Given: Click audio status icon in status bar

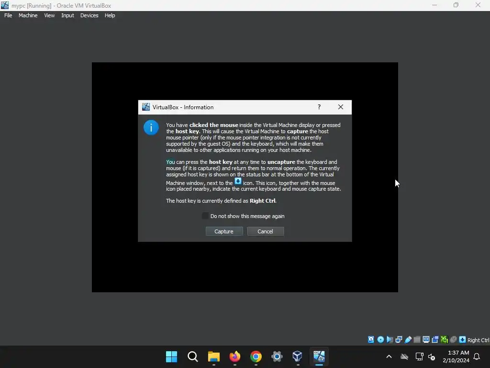Looking at the screenshot, I should click(x=390, y=340).
